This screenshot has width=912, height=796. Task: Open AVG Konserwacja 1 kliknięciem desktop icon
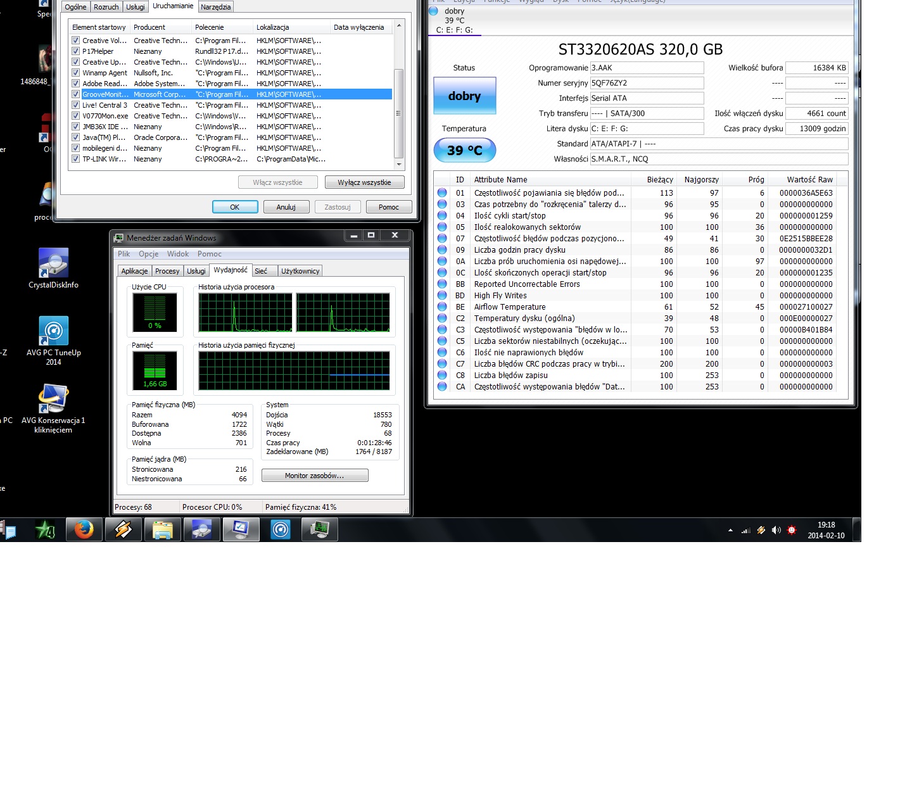(x=53, y=408)
